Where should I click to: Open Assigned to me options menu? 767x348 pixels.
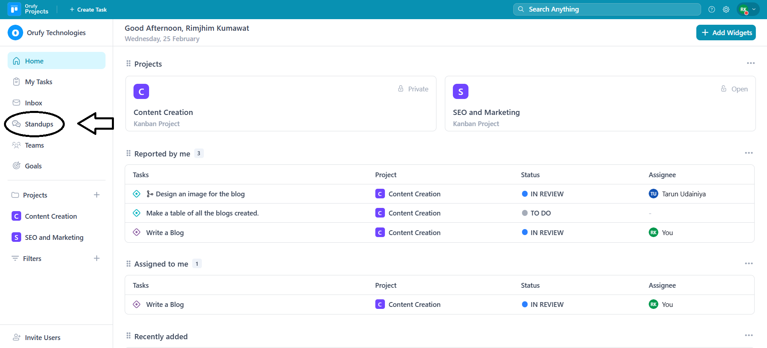pos(749,264)
